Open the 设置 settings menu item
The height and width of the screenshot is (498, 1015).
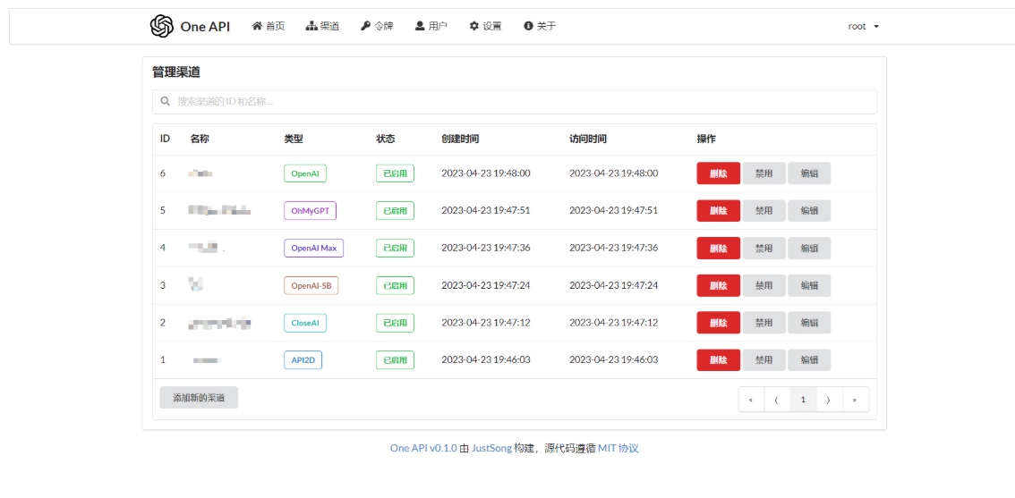click(x=485, y=27)
